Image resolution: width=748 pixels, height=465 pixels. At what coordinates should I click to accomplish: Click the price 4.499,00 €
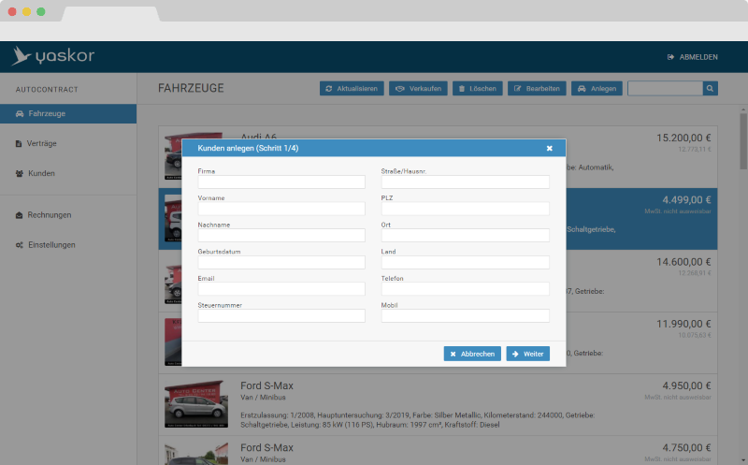click(686, 200)
